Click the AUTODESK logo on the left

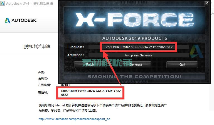pyautogui.click(x=21, y=21)
